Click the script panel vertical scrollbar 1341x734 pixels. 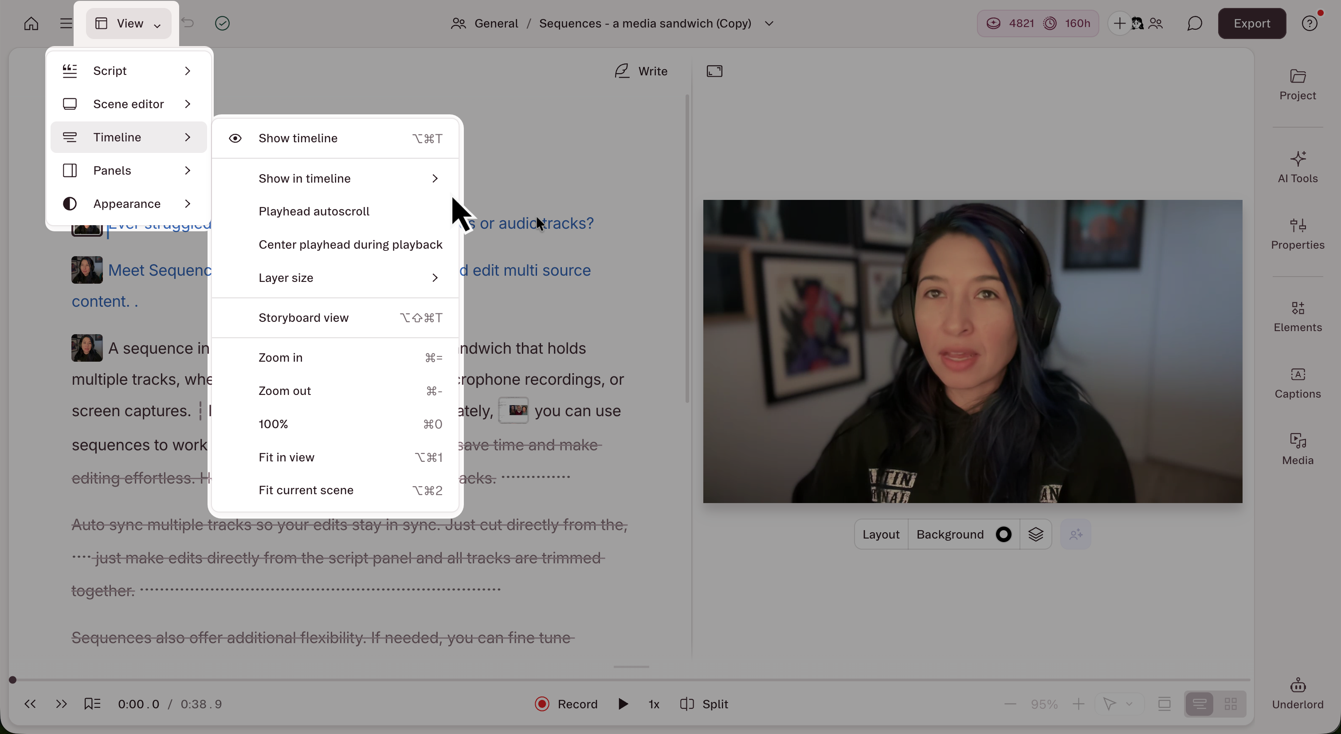click(x=687, y=249)
